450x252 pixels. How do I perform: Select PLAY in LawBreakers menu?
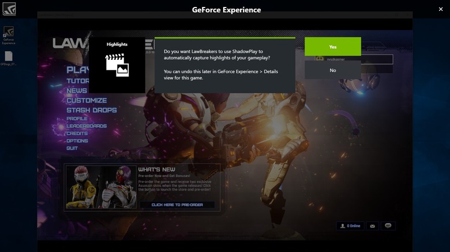click(x=78, y=70)
